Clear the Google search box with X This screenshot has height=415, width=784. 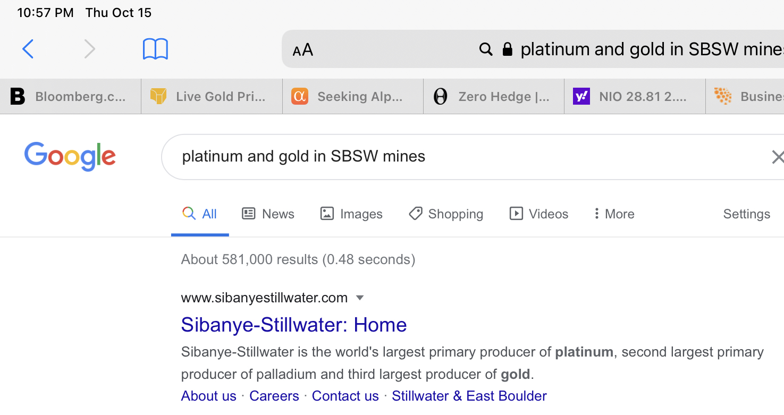tap(777, 157)
